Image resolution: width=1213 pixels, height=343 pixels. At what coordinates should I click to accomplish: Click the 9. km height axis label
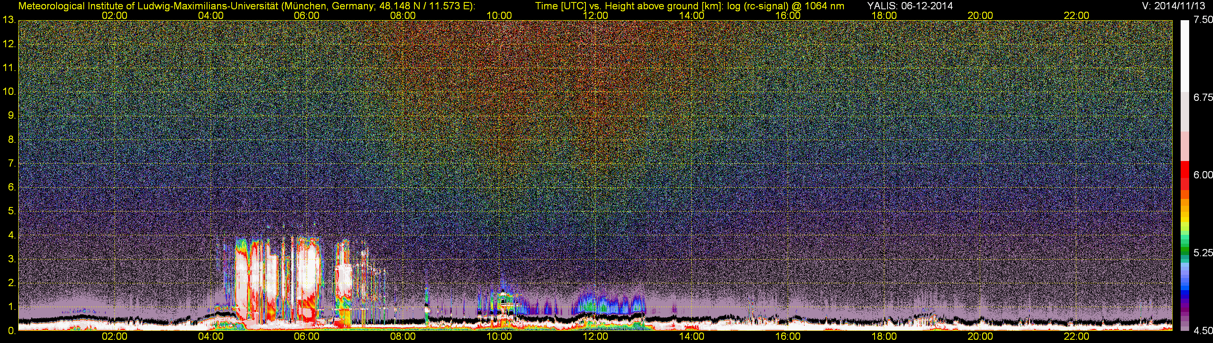click(11, 115)
